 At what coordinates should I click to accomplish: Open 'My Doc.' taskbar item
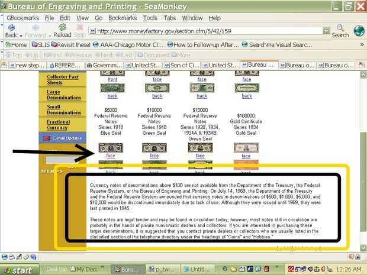click(85, 270)
